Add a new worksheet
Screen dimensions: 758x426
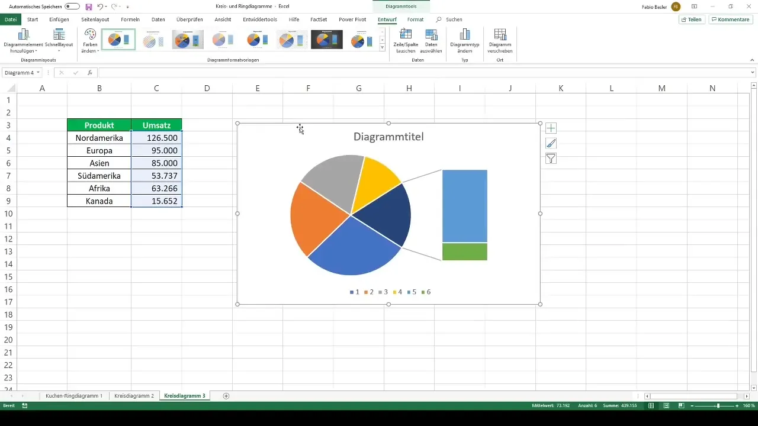click(x=226, y=396)
